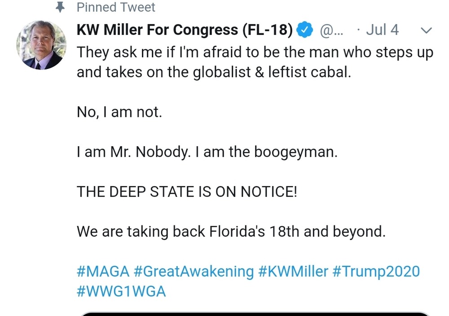Click the 'globalist & leftist cabal' text
The width and height of the screenshot is (449, 316).
[272, 72]
